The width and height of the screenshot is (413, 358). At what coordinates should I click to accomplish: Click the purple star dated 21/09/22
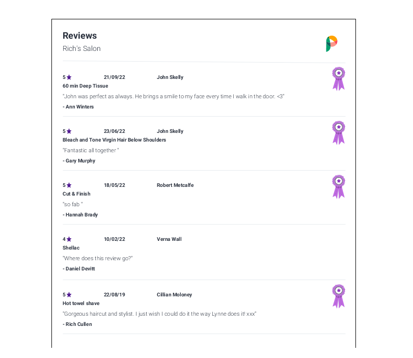69,77
